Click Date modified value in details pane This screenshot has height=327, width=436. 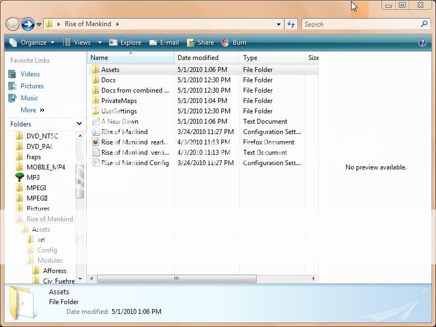click(x=136, y=312)
